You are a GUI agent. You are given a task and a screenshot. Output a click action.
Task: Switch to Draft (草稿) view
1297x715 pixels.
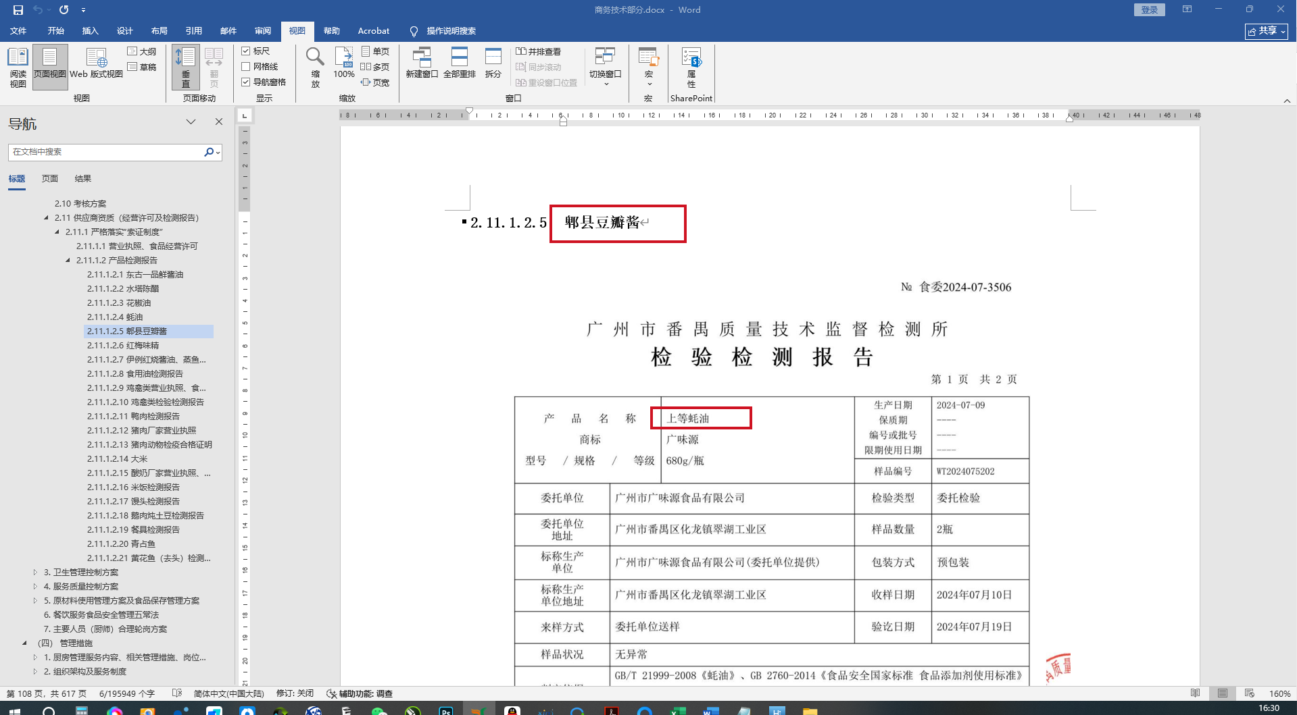[x=142, y=67]
